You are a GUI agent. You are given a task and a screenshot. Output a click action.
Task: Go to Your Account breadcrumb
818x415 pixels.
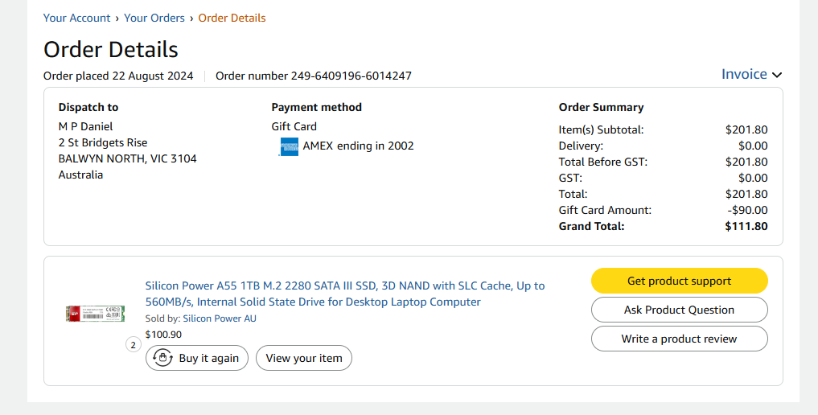pos(77,18)
